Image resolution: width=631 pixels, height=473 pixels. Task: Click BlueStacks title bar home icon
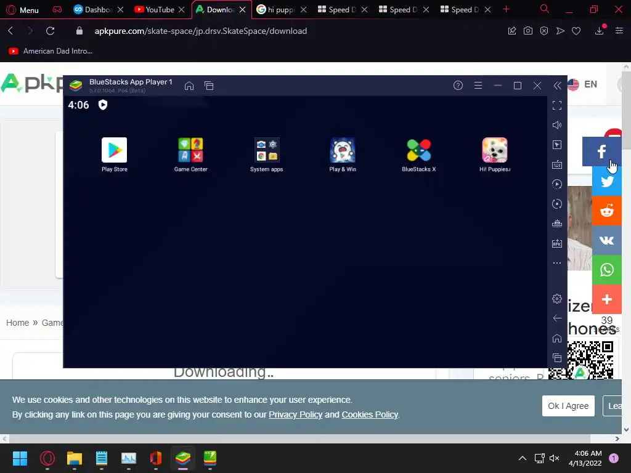[x=189, y=86]
